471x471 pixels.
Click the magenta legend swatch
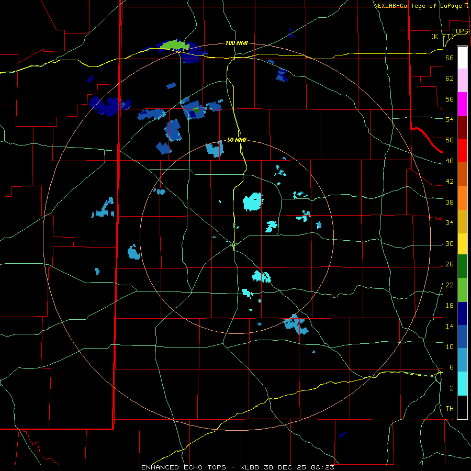tap(462, 104)
